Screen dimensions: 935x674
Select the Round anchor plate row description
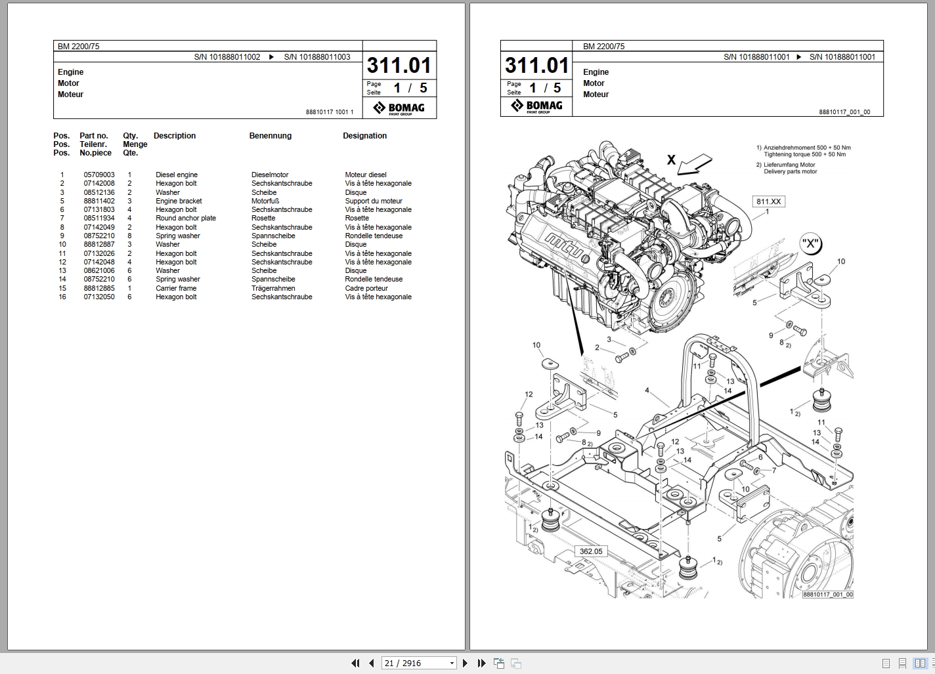[x=186, y=219]
